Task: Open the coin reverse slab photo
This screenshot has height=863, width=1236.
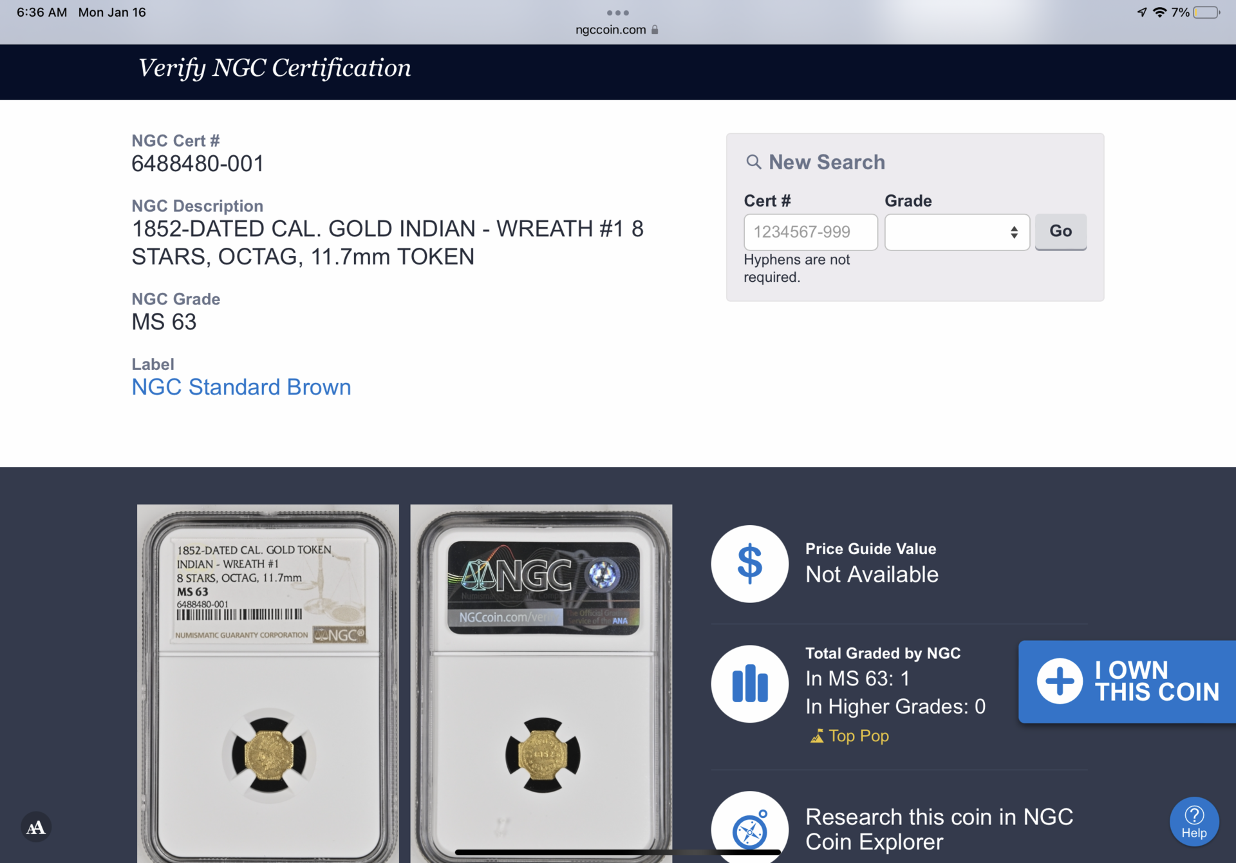Action: [541, 683]
